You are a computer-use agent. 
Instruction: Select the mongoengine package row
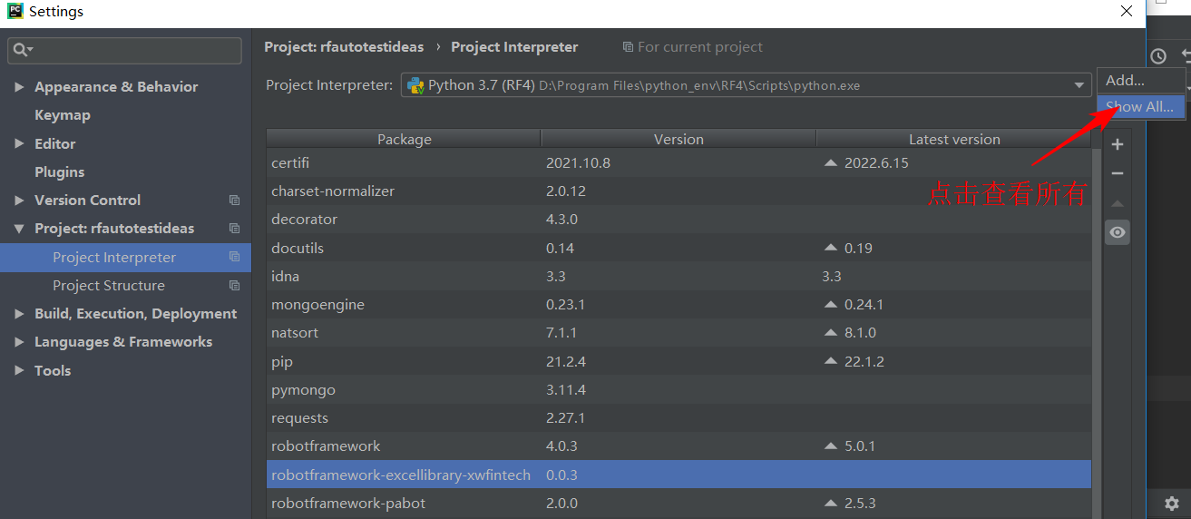tap(678, 305)
